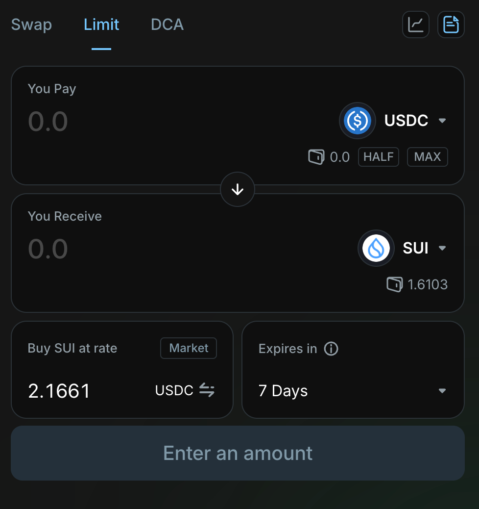Click the SUI droplet logo
Viewport: 479px width, 509px height.
pos(376,248)
